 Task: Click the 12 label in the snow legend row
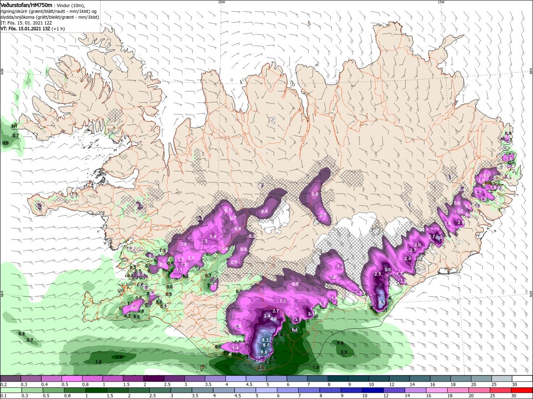click(x=391, y=384)
